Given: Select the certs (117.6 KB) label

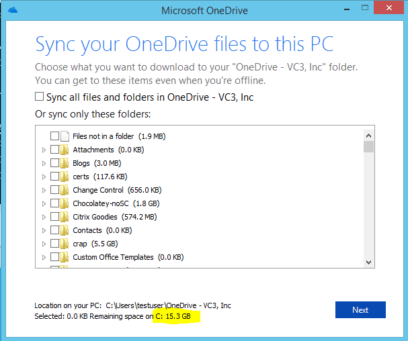Looking at the screenshot, I should pyautogui.click(x=100, y=177).
